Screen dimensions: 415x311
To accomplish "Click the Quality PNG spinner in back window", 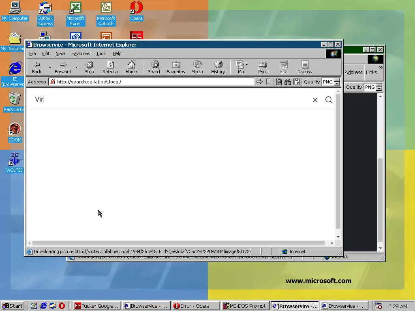I will click(x=379, y=87).
